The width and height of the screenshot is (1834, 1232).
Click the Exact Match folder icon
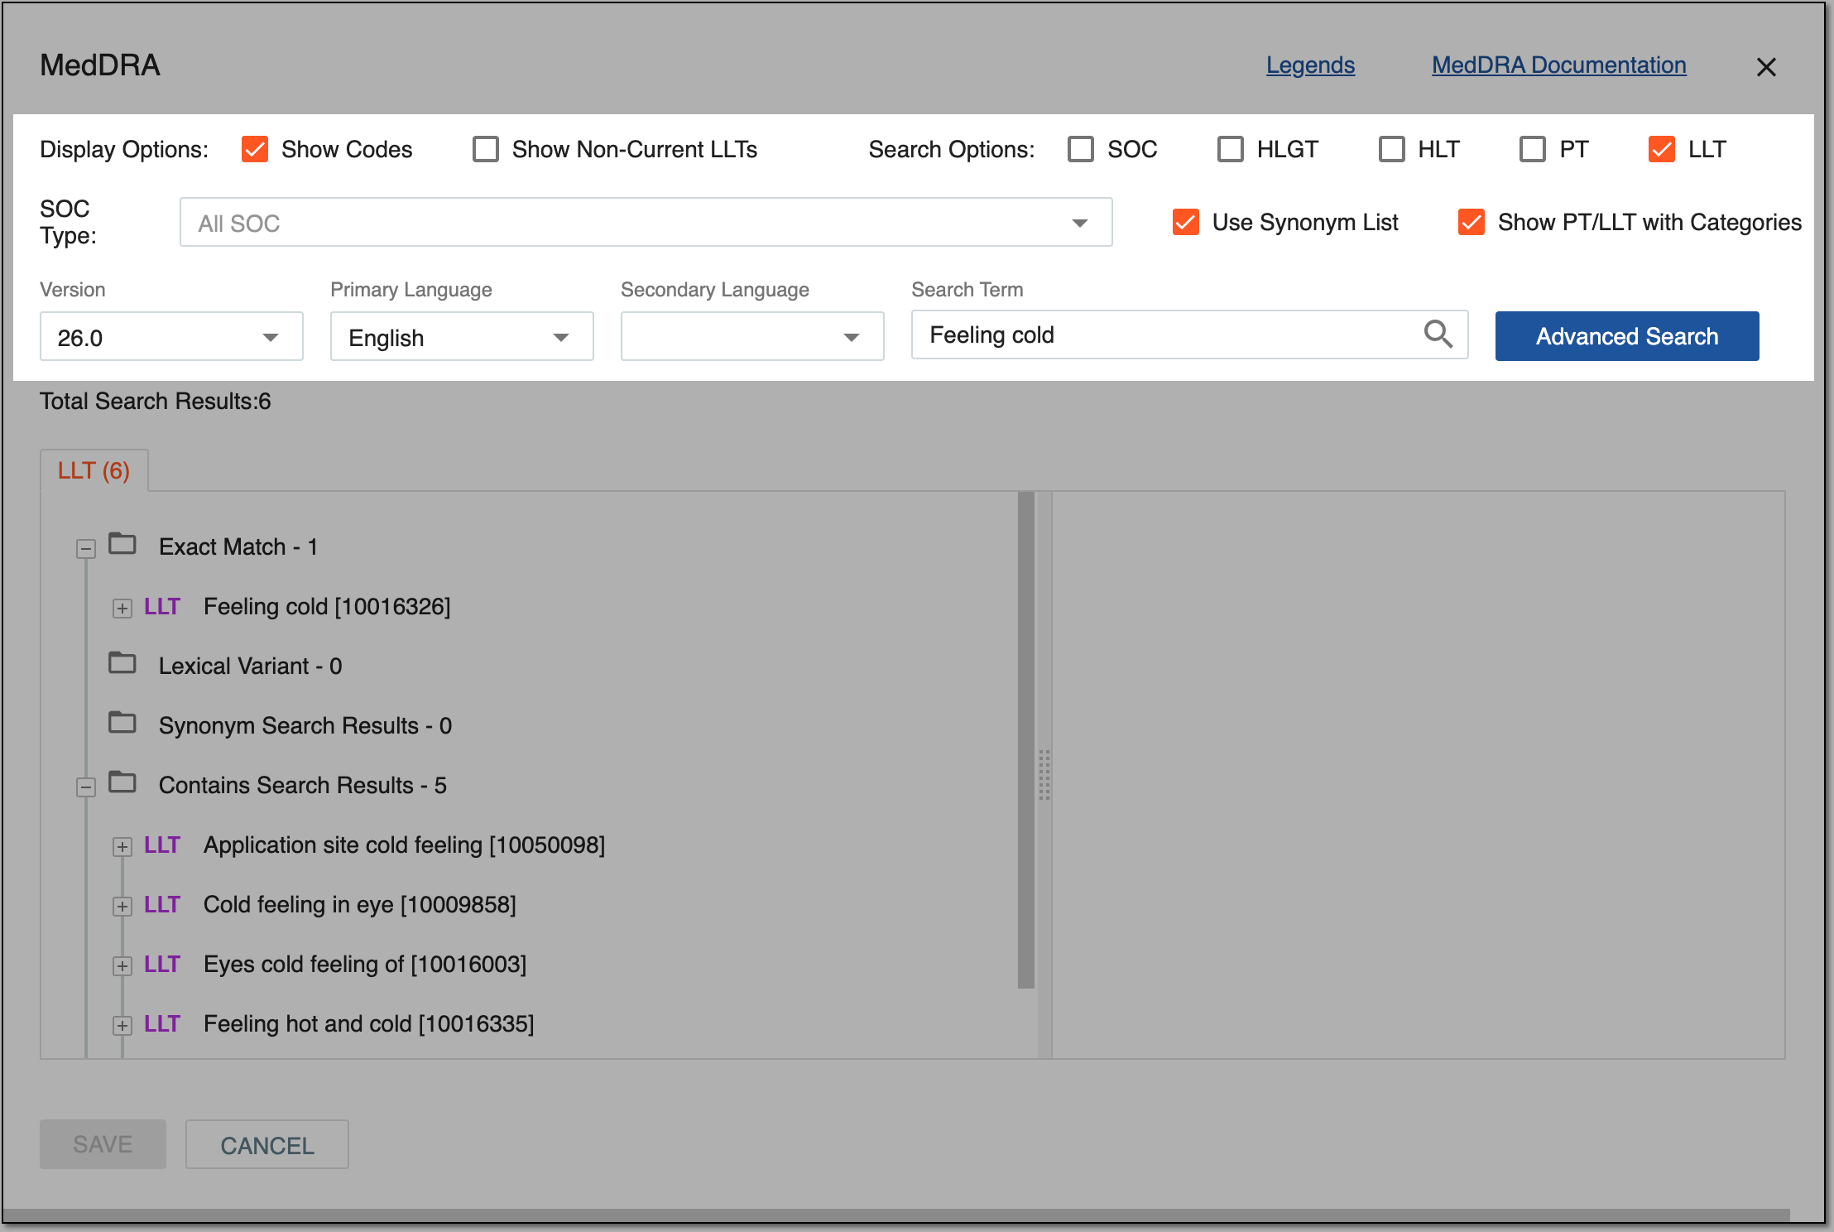coord(122,544)
